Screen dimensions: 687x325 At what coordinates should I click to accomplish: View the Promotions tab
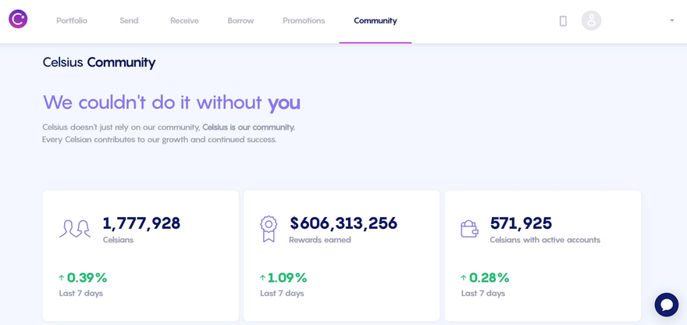(304, 20)
